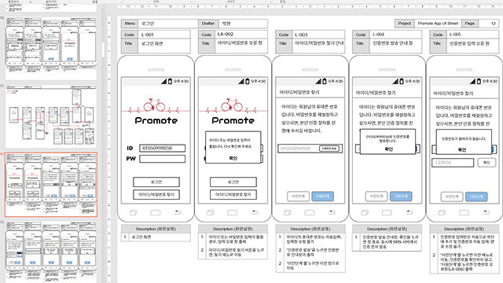Click blue 다음단계 button on L-005 screen

(x=476, y=197)
